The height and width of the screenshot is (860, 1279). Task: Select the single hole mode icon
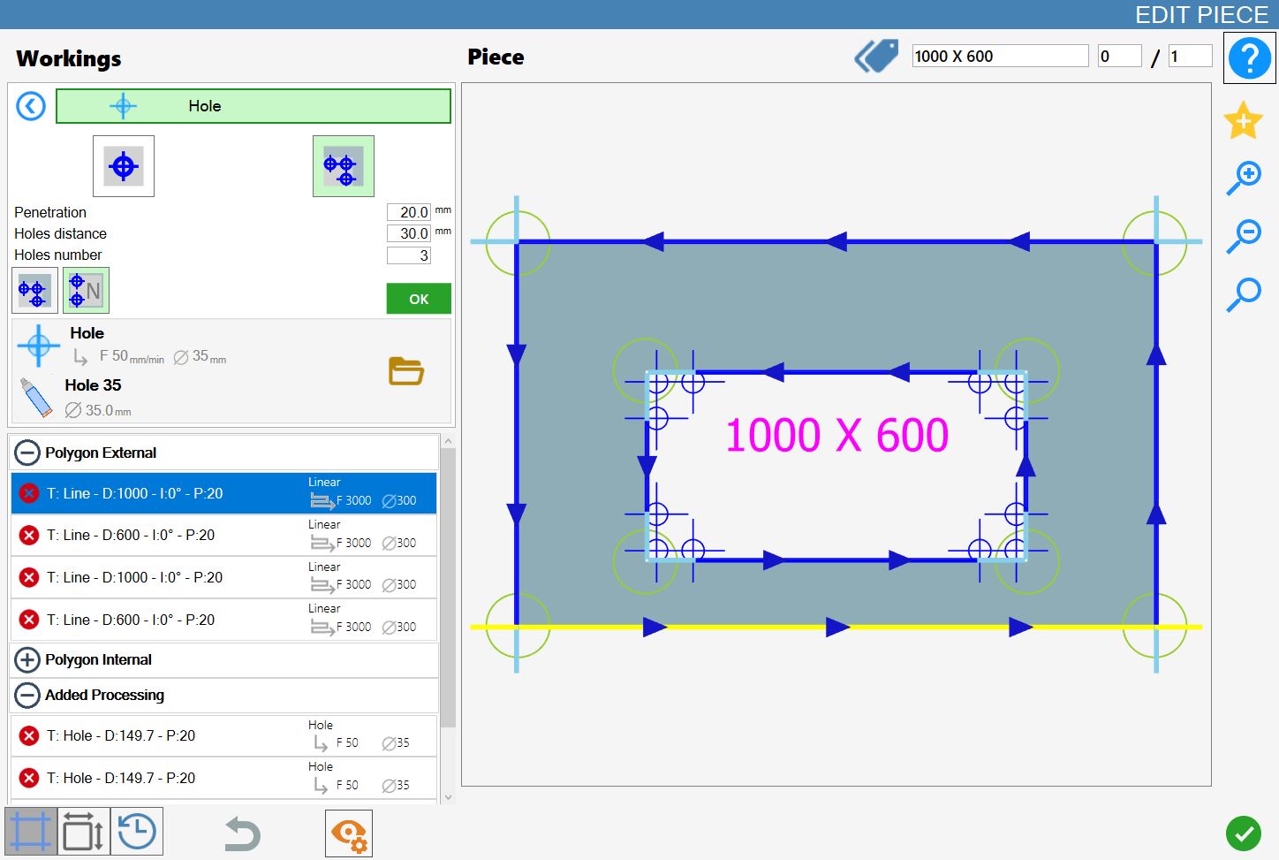coord(124,166)
